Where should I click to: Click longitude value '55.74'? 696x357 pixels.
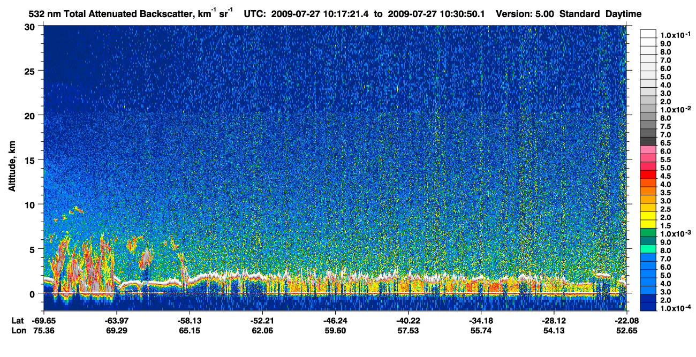point(480,331)
